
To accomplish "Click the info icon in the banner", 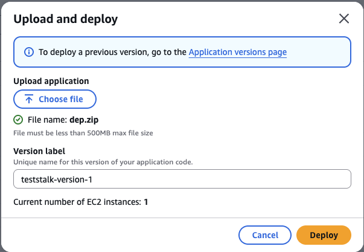I will coord(29,52).
